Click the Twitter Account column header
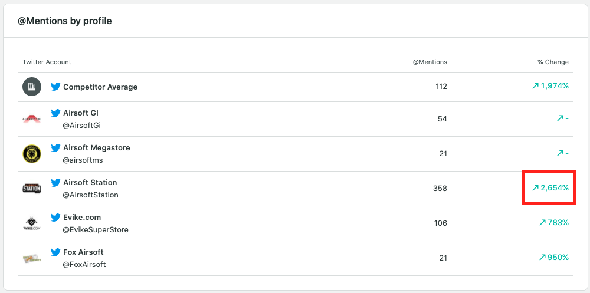Image resolution: width=590 pixels, height=293 pixels. coord(47,62)
